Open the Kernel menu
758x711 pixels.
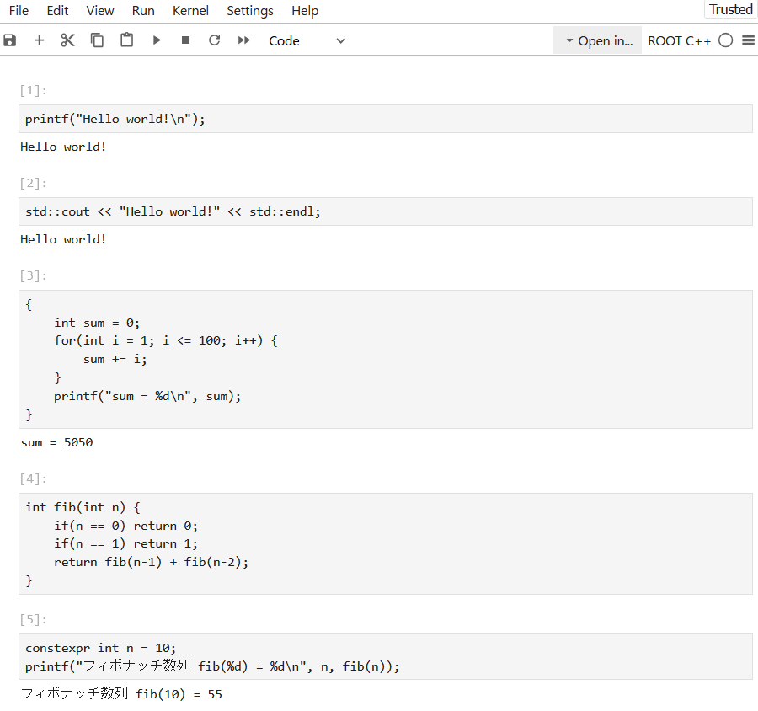click(190, 11)
